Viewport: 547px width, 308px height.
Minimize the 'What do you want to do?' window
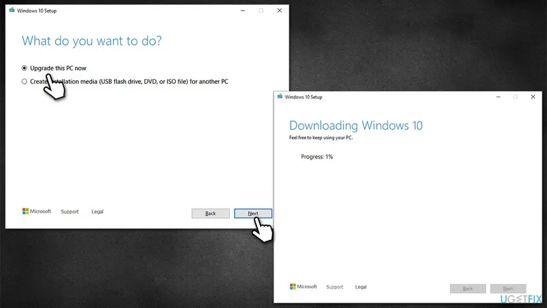coord(243,11)
